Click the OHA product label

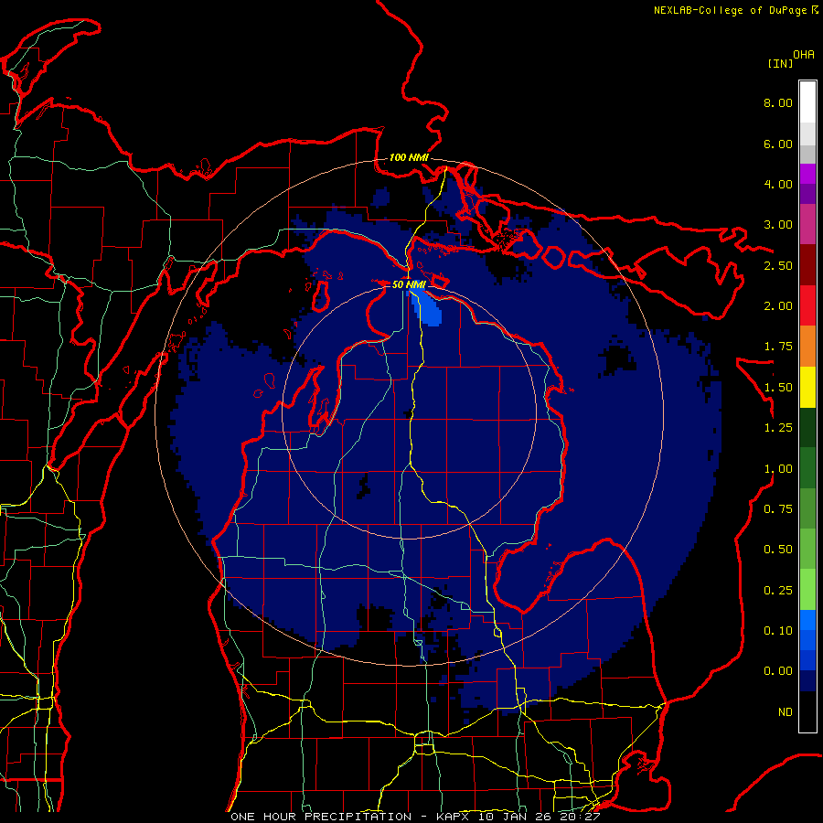pyautogui.click(x=804, y=54)
